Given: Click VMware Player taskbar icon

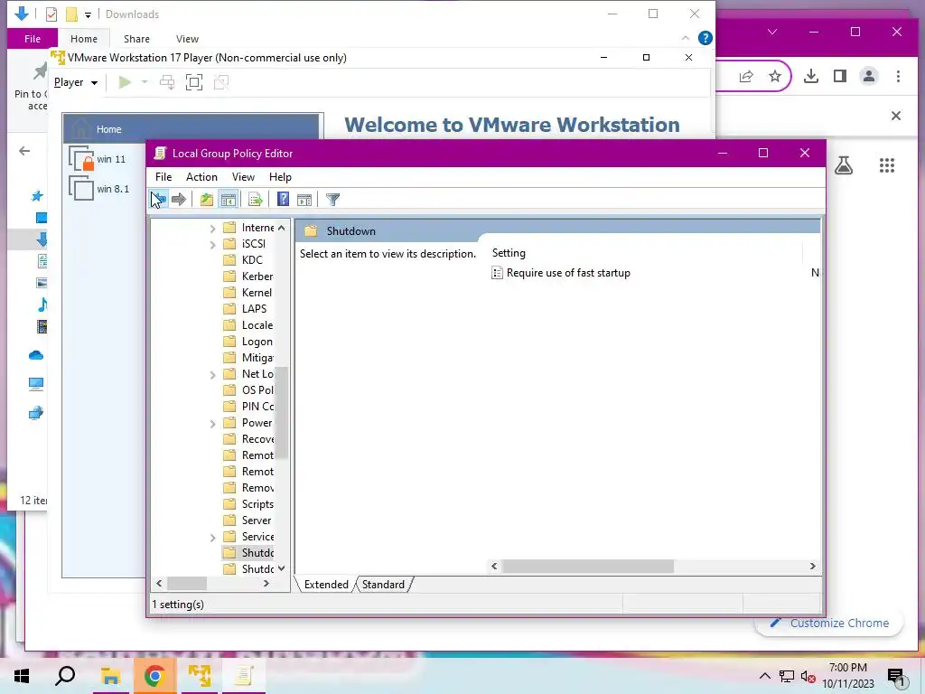Looking at the screenshot, I should point(200,676).
